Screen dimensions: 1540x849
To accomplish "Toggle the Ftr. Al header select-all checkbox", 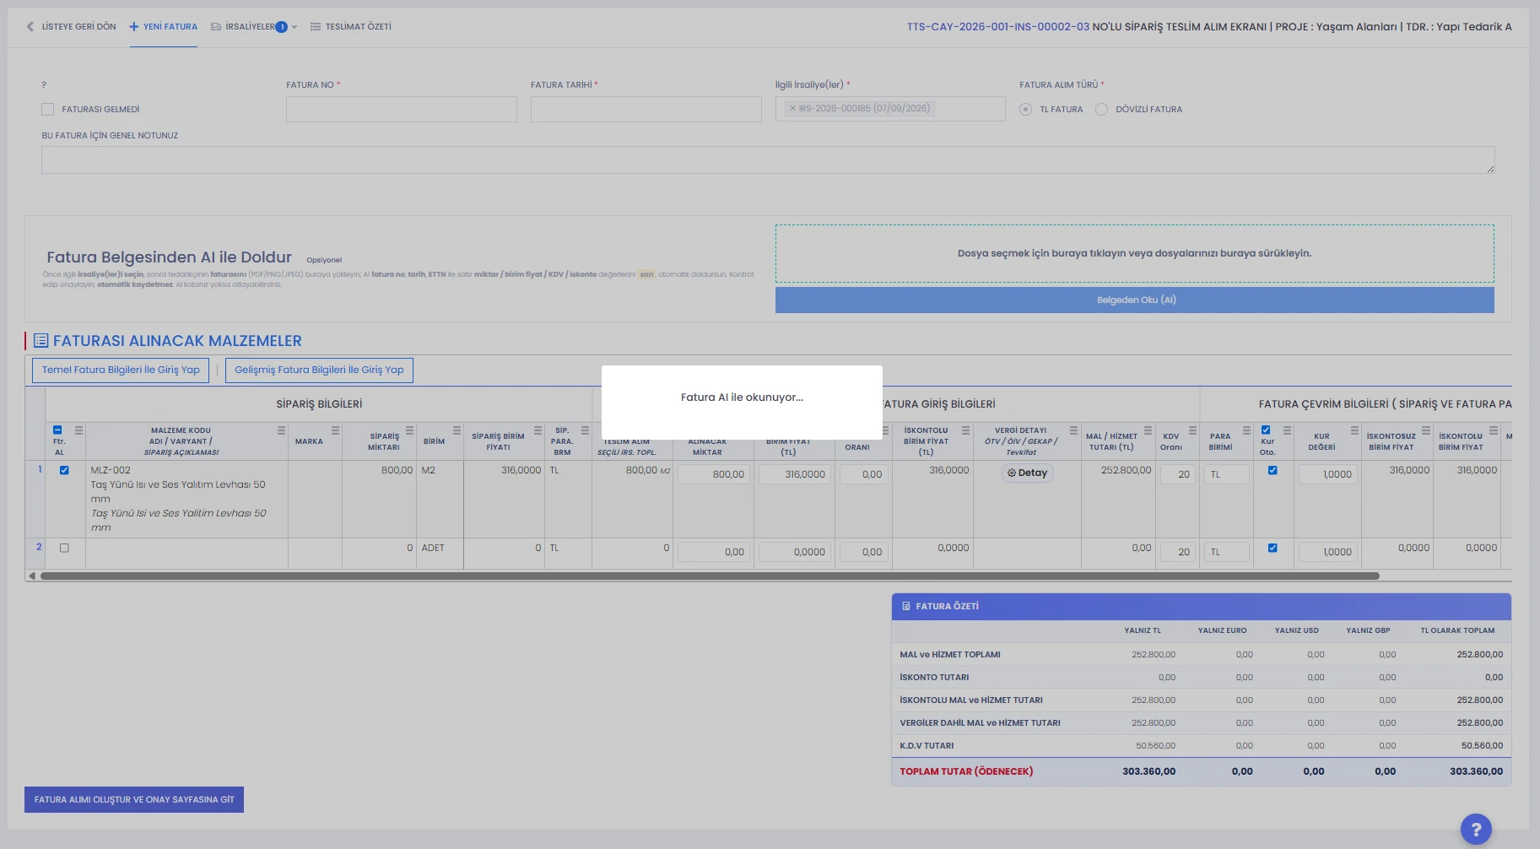I will pos(57,430).
